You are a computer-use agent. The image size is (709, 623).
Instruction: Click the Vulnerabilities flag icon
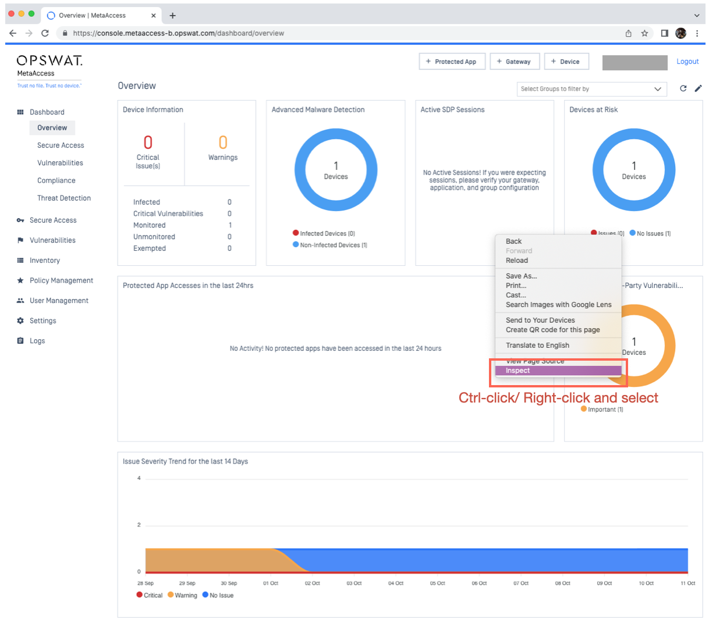pyautogui.click(x=20, y=240)
